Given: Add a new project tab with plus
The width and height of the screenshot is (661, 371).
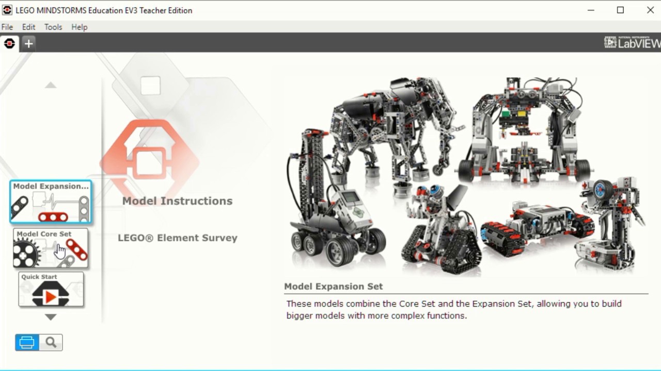Looking at the screenshot, I should [29, 44].
